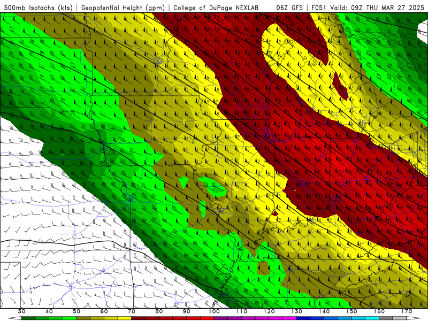Click the '30' label on the color scale
The width and height of the screenshot is (428, 321).
(21, 311)
